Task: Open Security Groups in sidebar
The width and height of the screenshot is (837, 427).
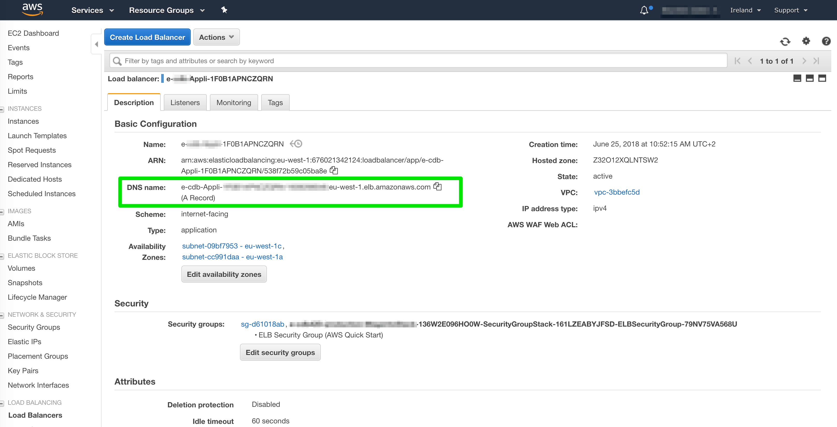Action: point(34,327)
